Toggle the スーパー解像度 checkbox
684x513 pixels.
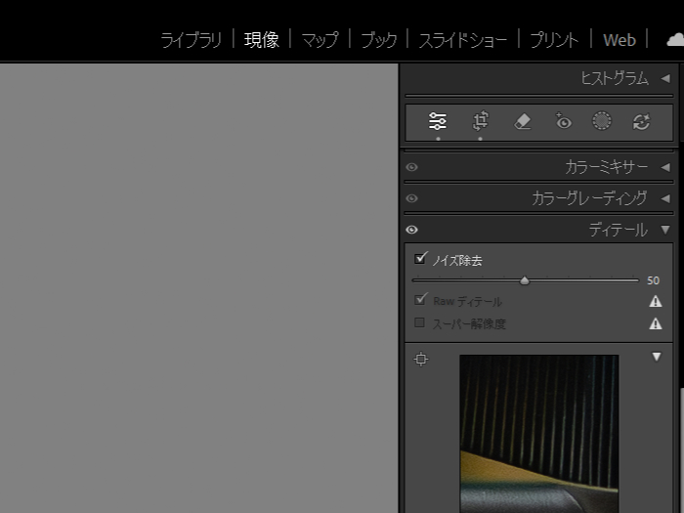tap(420, 322)
